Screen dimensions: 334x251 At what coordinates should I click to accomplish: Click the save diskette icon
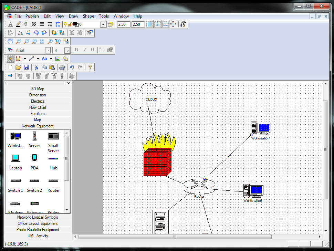click(26, 67)
